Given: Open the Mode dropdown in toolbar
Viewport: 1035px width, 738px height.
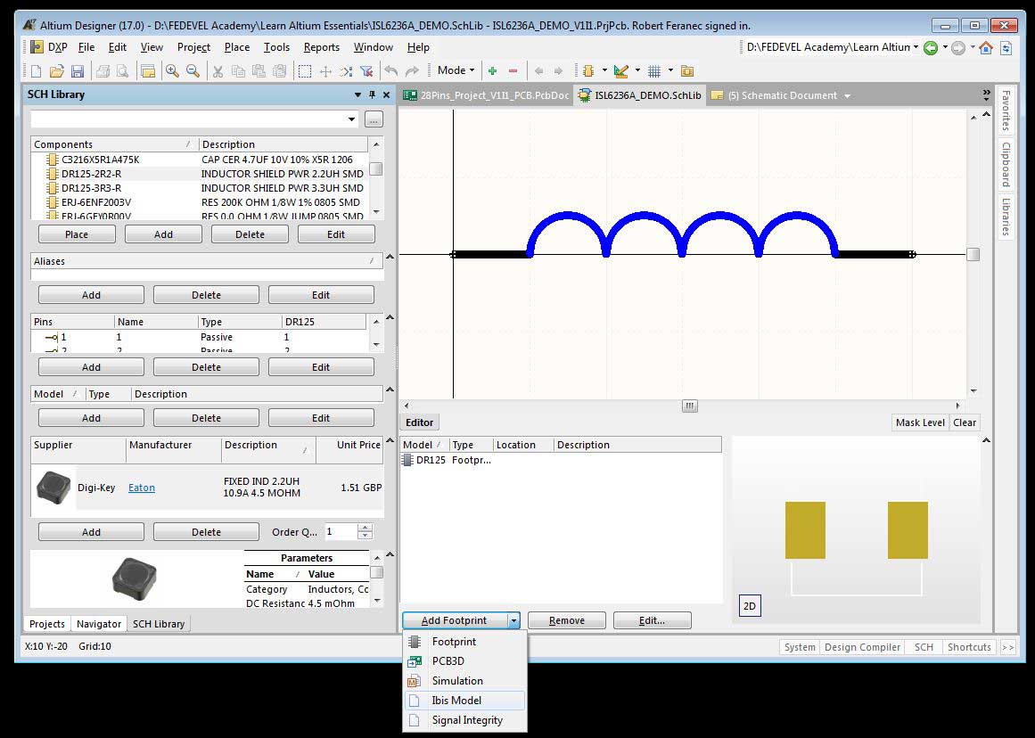Looking at the screenshot, I should pyautogui.click(x=456, y=71).
